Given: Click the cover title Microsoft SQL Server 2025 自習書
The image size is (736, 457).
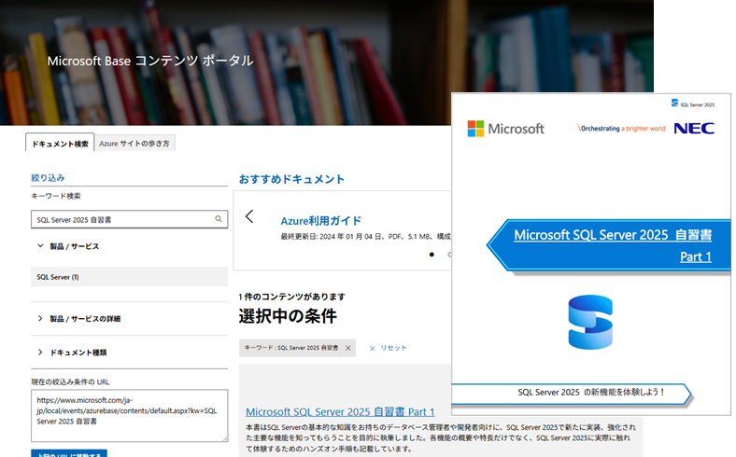Looking at the screenshot, I should click(x=613, y=235).
